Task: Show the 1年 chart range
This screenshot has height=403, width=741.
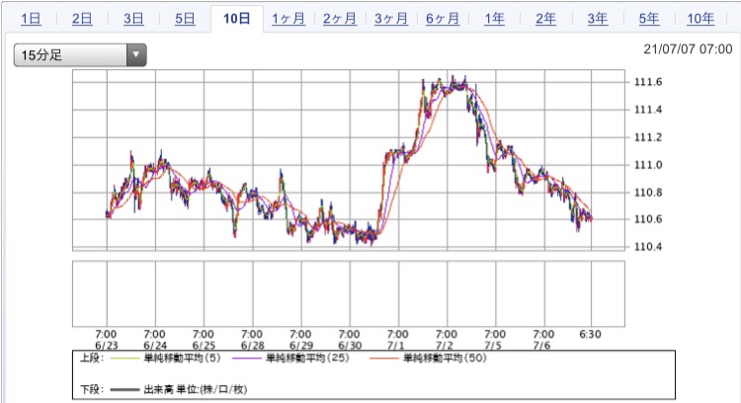Action: (x=494, y=19)
